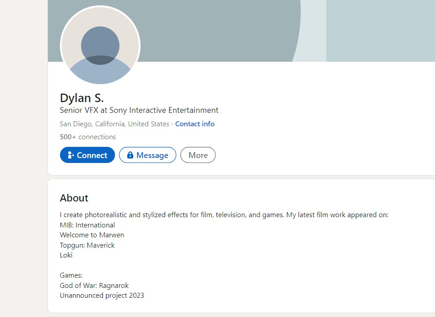Click the Loki entry in About
Image resolution: width=435 pixels, height=317 pixels.
(66, 255)
